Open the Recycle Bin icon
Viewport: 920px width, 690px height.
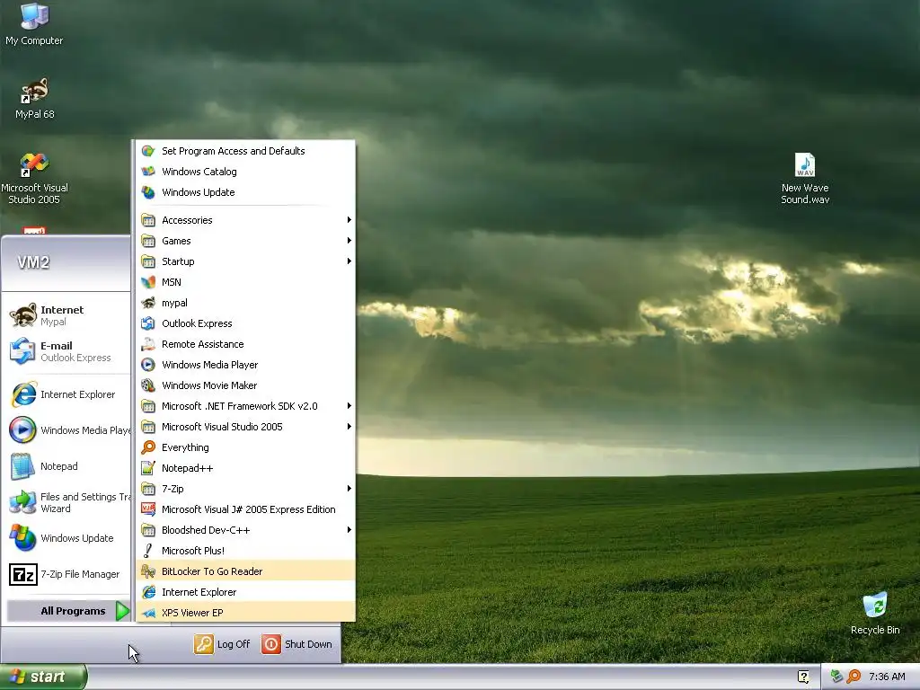pyautogui.click(x=875, y=613)
